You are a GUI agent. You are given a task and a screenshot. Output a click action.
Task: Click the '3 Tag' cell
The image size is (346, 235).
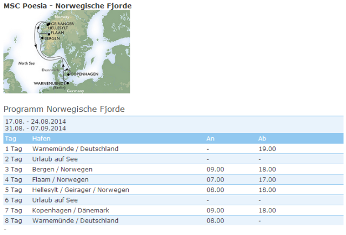14,169
